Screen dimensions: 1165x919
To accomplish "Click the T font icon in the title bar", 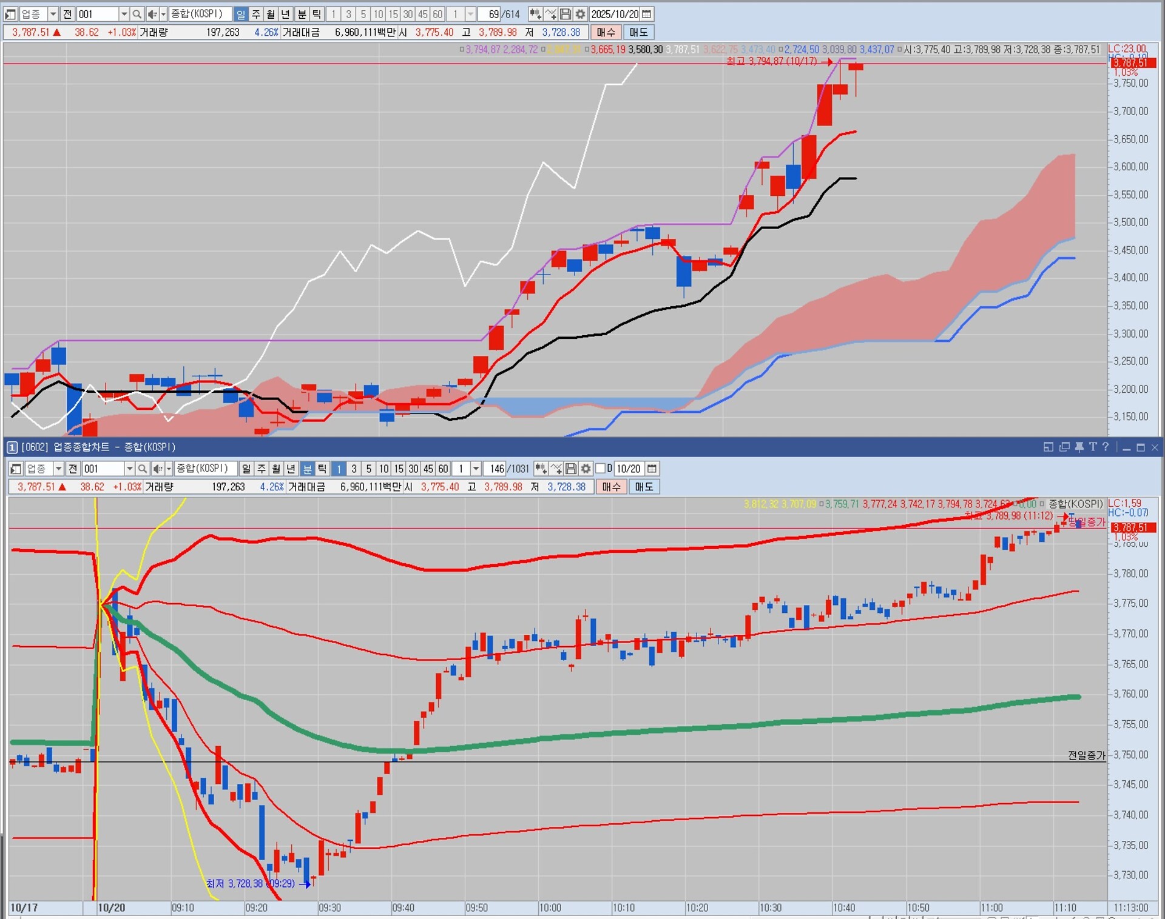I will tap(1092, 447).
